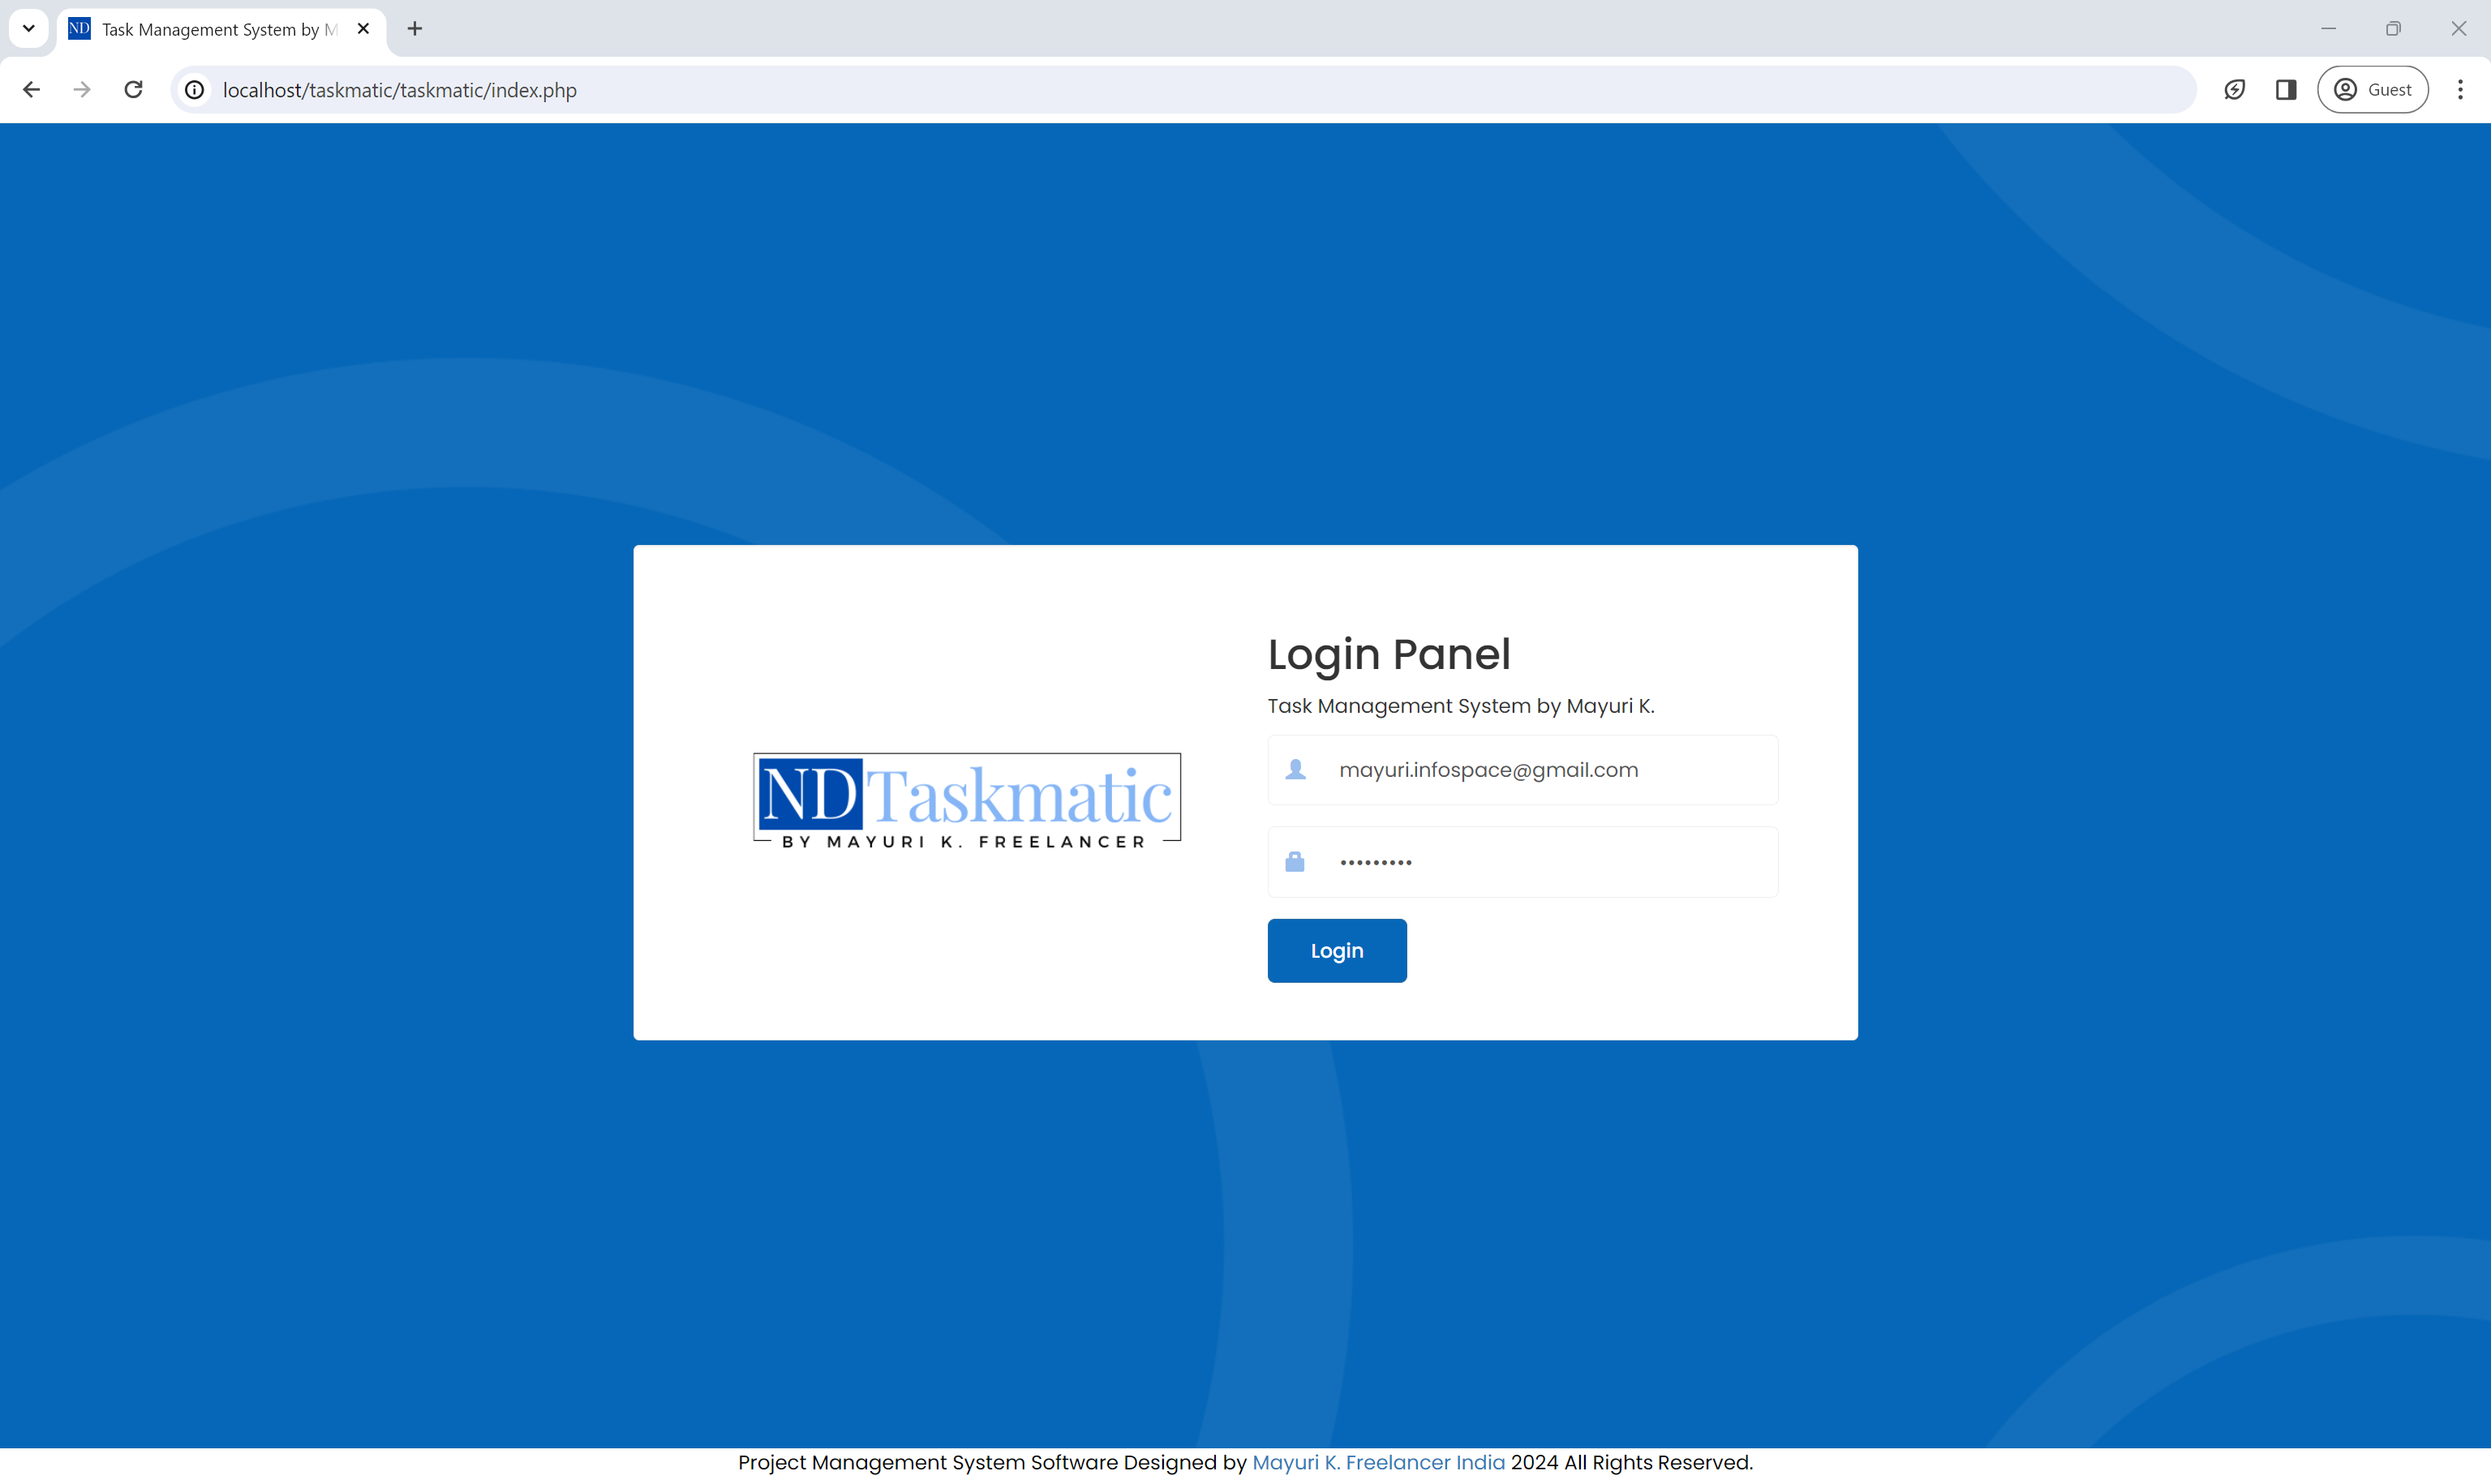This screenshot has height=1484, width=2491.
Task: Reload the login page
Action: coord(133,90)
